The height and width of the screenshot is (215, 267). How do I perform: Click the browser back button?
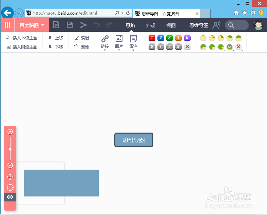(x=7, y=13)
